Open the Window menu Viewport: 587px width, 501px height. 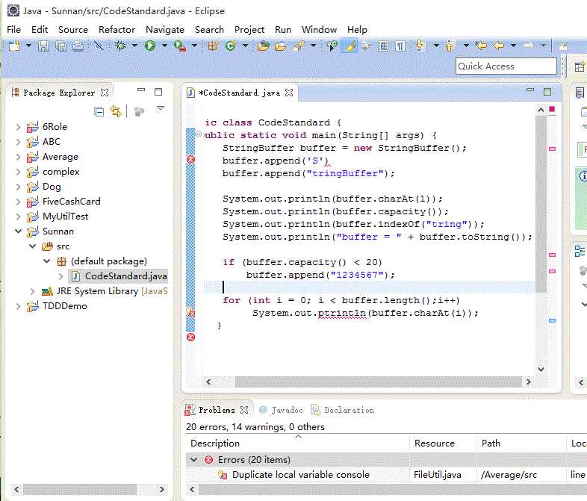tap(320, 30)
